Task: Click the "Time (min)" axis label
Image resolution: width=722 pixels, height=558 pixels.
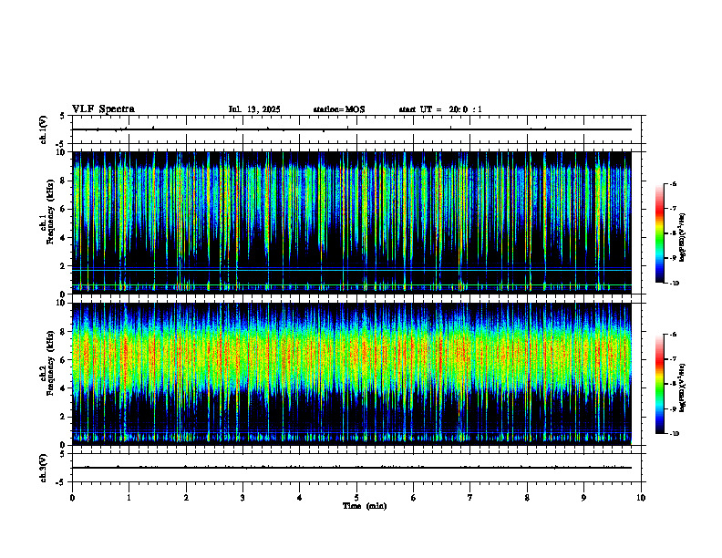Action: pyautogui.click(x=365, y=506)
